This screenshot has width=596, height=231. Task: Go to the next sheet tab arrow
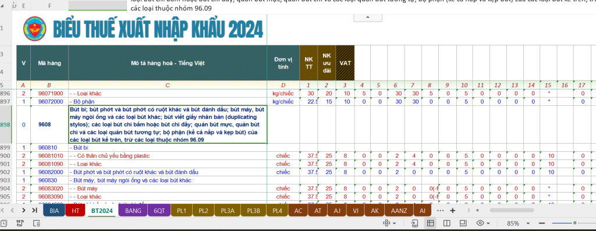tap(23, 210)
